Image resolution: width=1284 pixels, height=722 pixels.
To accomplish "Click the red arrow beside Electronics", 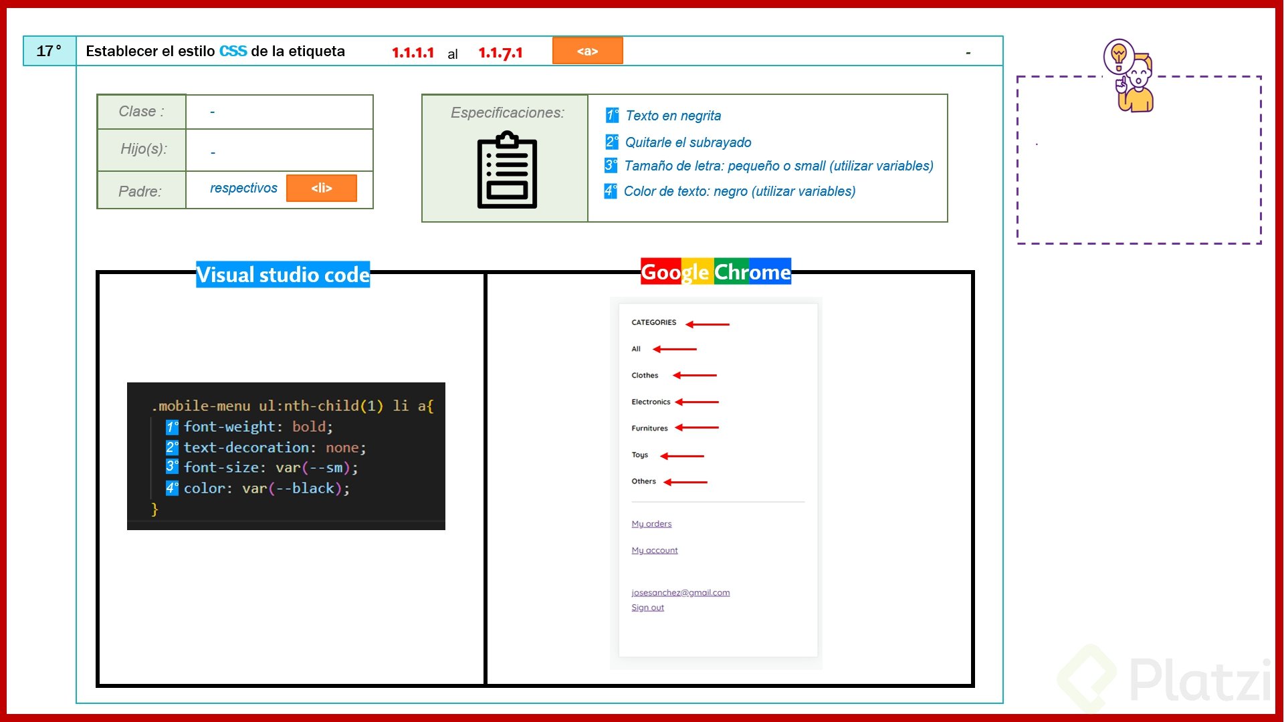I will click(697, 401).
